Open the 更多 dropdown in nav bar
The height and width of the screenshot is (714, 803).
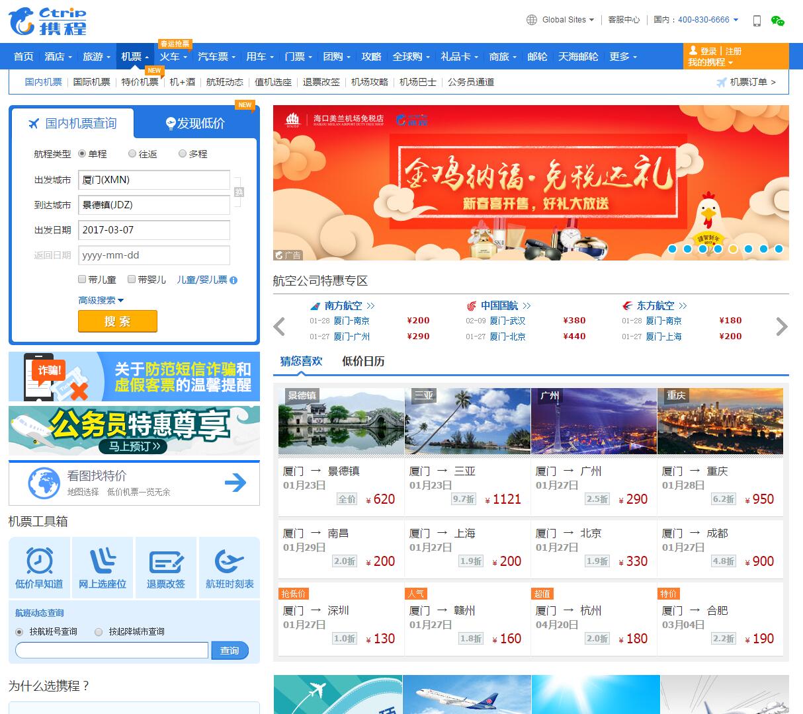pyautogui.click(x=623, y=57)
